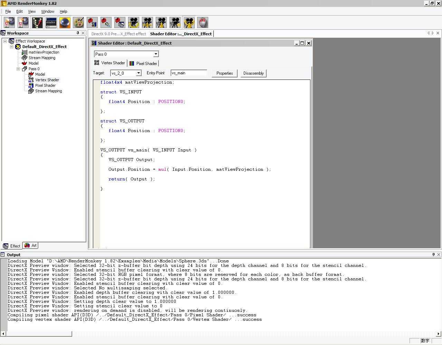Select the Pixel Shader editor tab
Viewport: 442px width, 345px height.
(143, 63)
